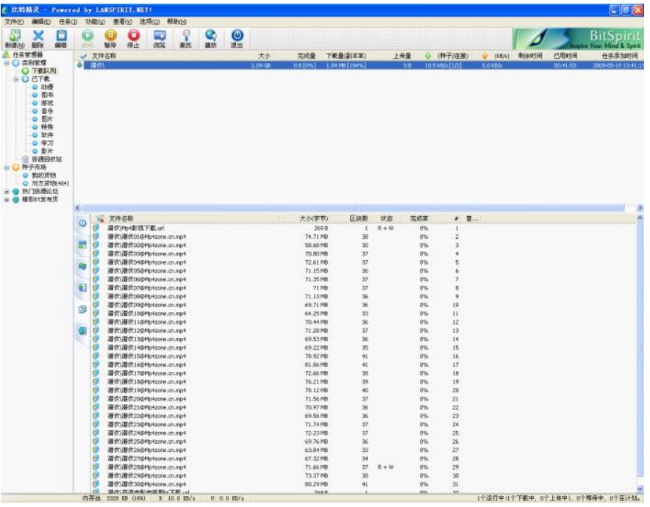
Task: Click the blue 退出 (Exit) power icon
Action: (x=237, y=35)
